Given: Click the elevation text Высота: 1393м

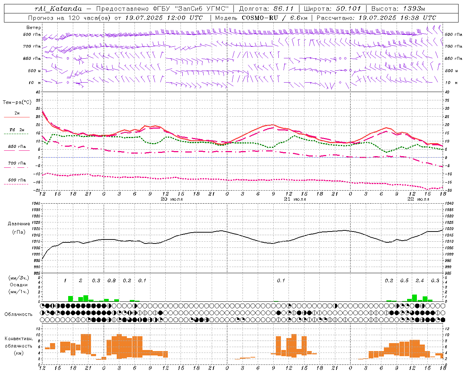Looking at the screenshot, I should [398, 8].
